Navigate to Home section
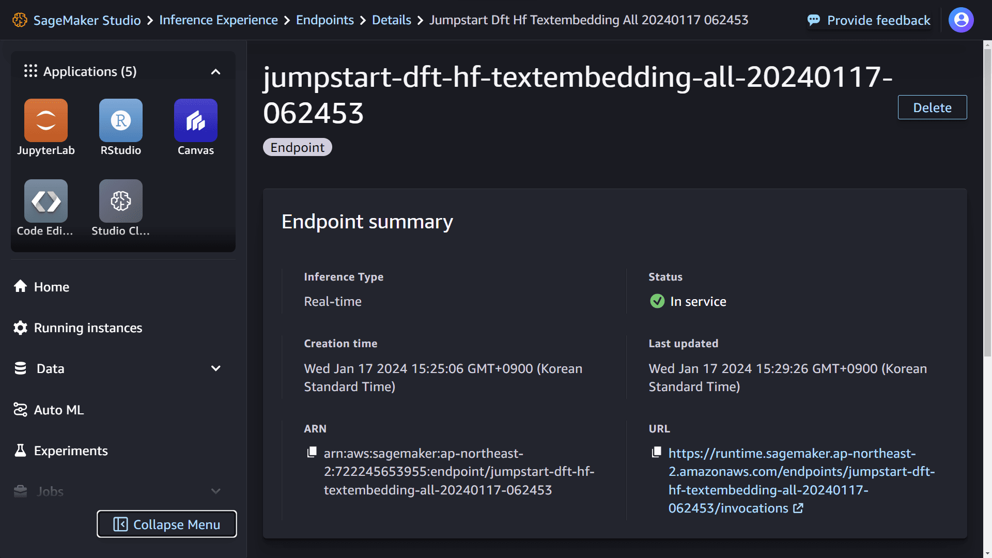The image size is (992, 558). pyautogui.click(x=52, y=286)
